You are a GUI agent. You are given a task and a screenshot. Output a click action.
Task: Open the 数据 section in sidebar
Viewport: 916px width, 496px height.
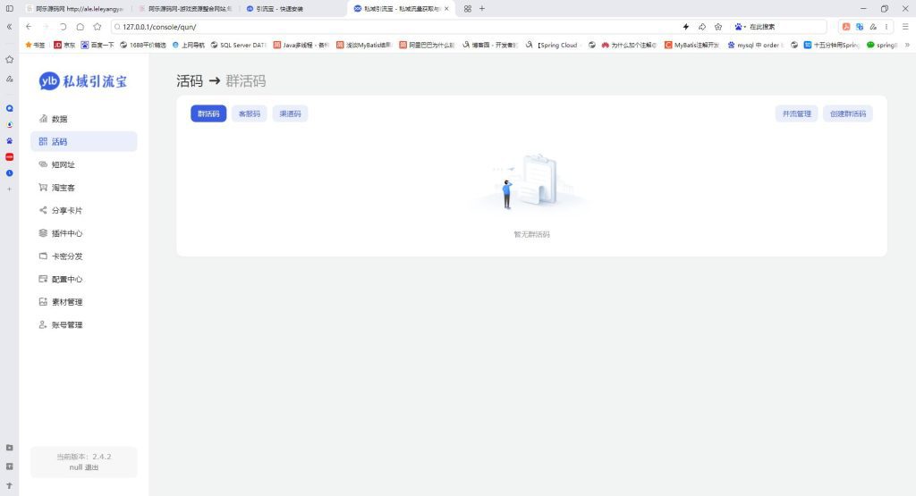point(59,119)
